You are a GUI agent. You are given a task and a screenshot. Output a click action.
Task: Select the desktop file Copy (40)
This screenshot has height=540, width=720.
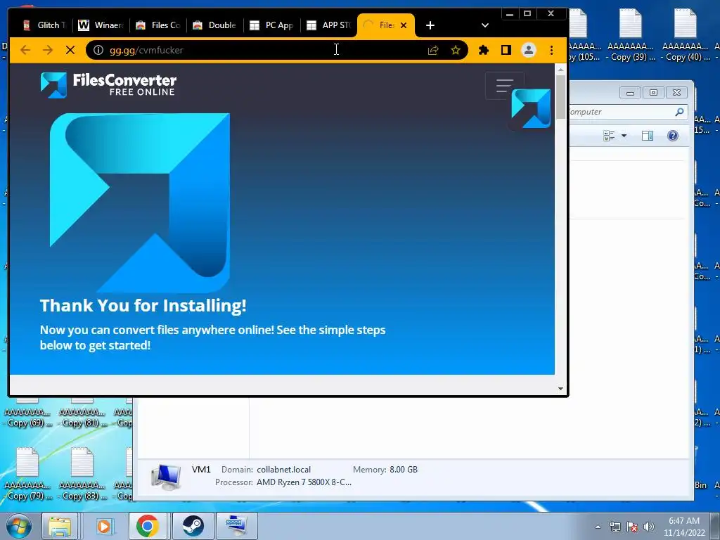685,35
